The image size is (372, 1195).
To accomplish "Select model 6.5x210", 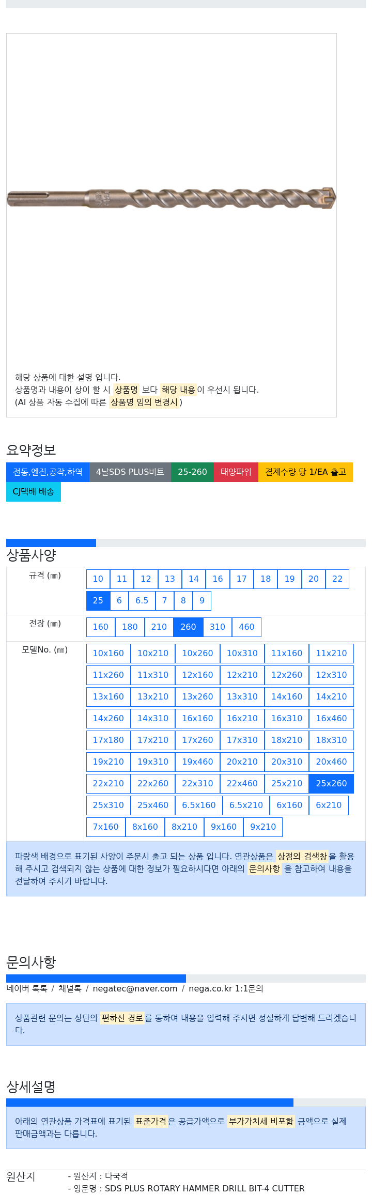I will (246, 805).
